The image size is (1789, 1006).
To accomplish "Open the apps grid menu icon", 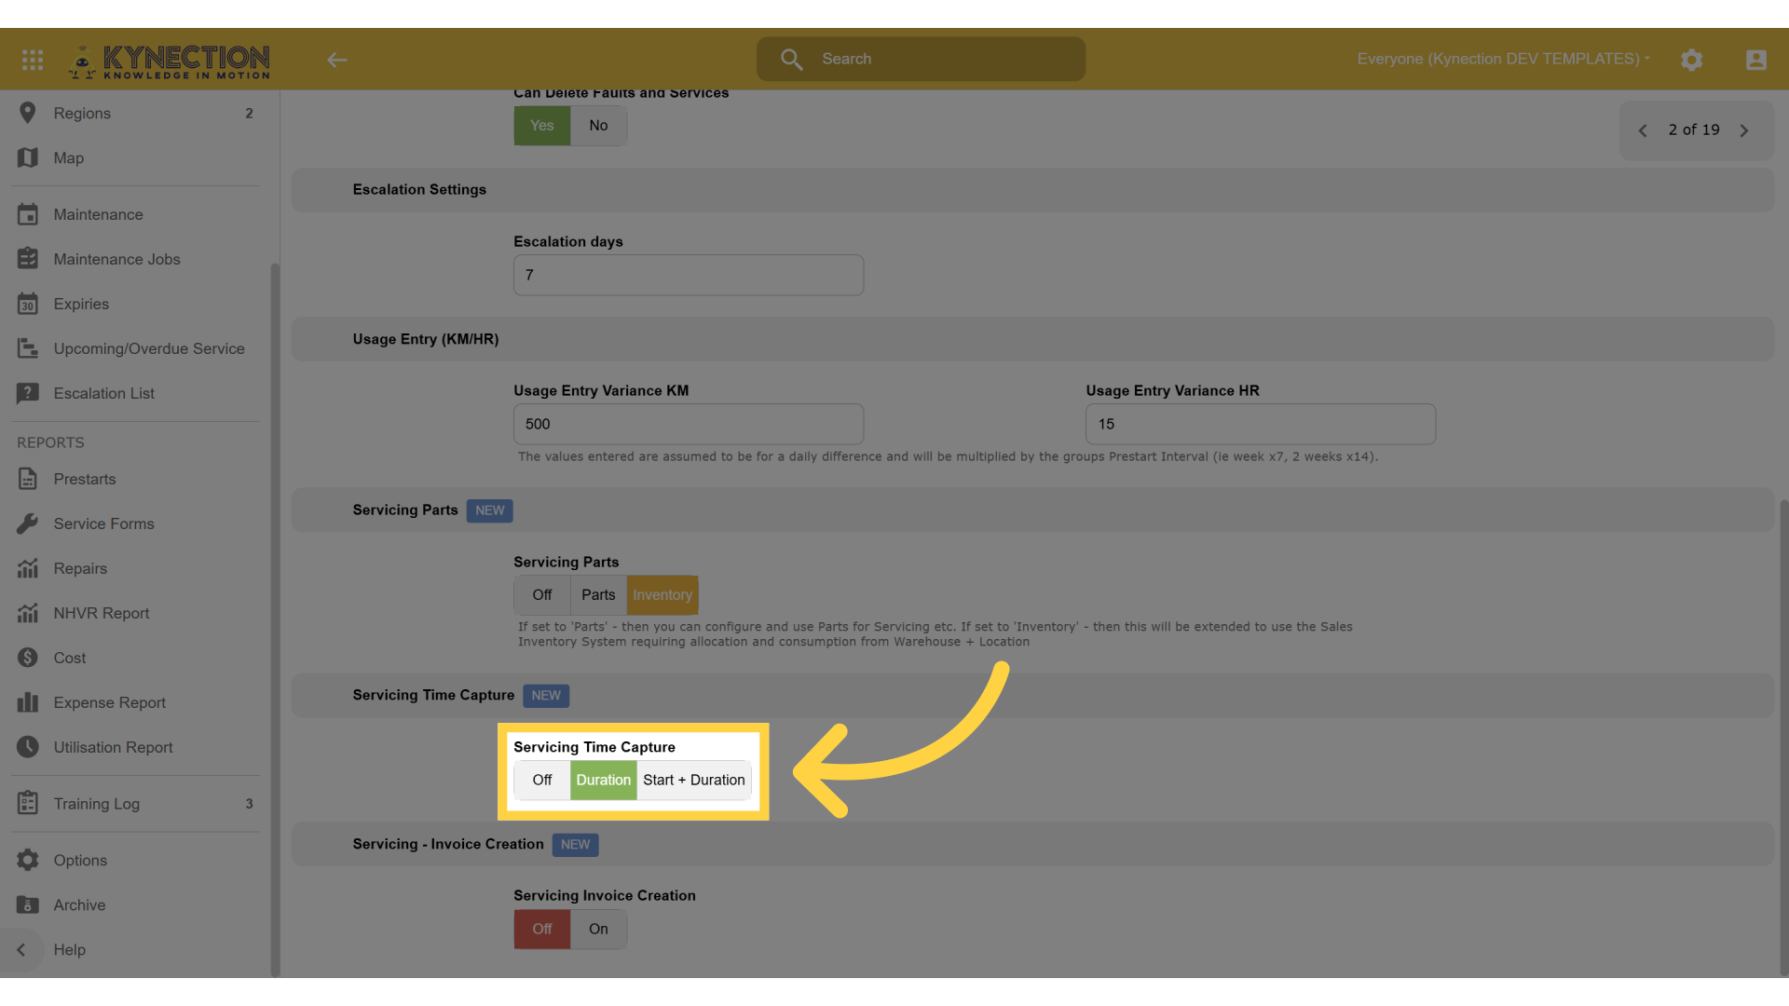I will click(x=33, y=60).
